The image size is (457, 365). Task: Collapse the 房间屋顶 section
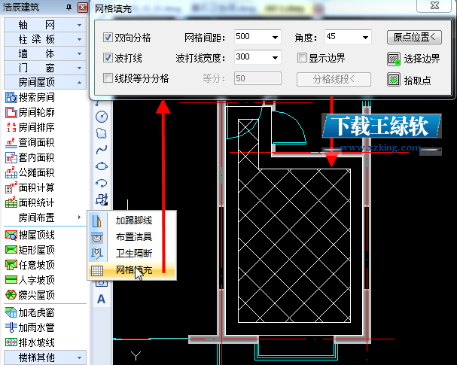[x=45, y=82]
